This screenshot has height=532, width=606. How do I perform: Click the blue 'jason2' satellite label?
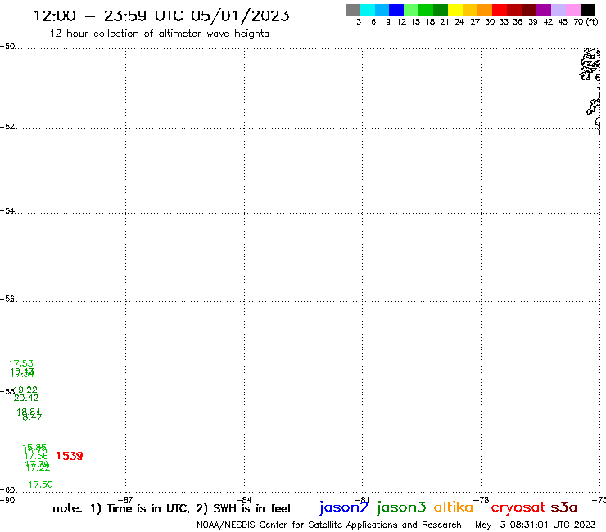[x=344, y=507]
